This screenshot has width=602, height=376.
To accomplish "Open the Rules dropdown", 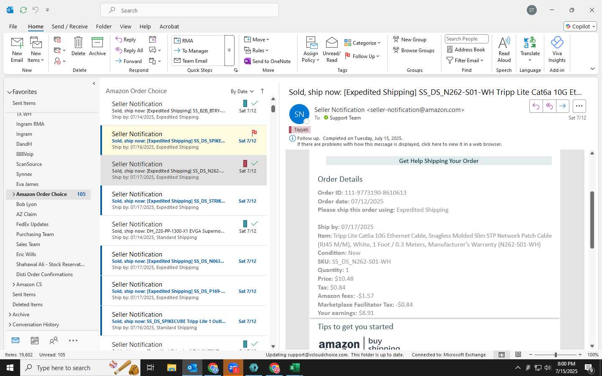I will pyautogui.click(x=256, y=50).
